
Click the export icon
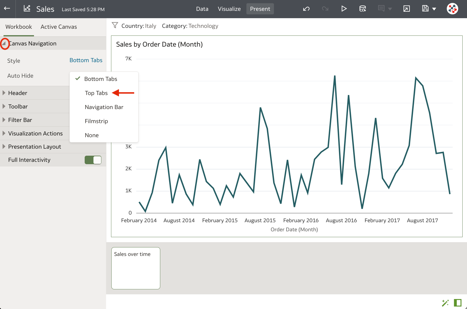(x=406, y=9)
